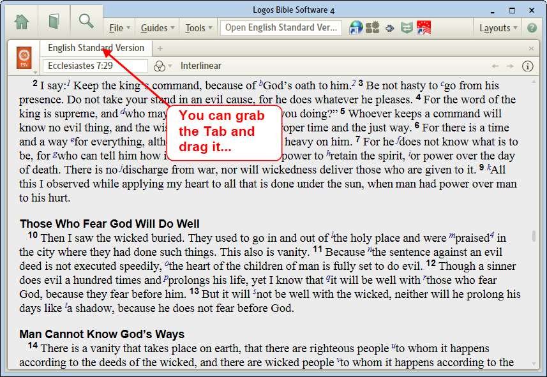Click the puzzle-and-gear shortcut icon
The image size is (547, 377).
(372, 27)
